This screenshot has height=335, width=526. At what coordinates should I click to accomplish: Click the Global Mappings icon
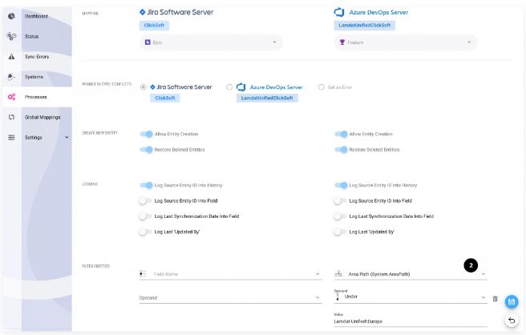tap(11, 117)
